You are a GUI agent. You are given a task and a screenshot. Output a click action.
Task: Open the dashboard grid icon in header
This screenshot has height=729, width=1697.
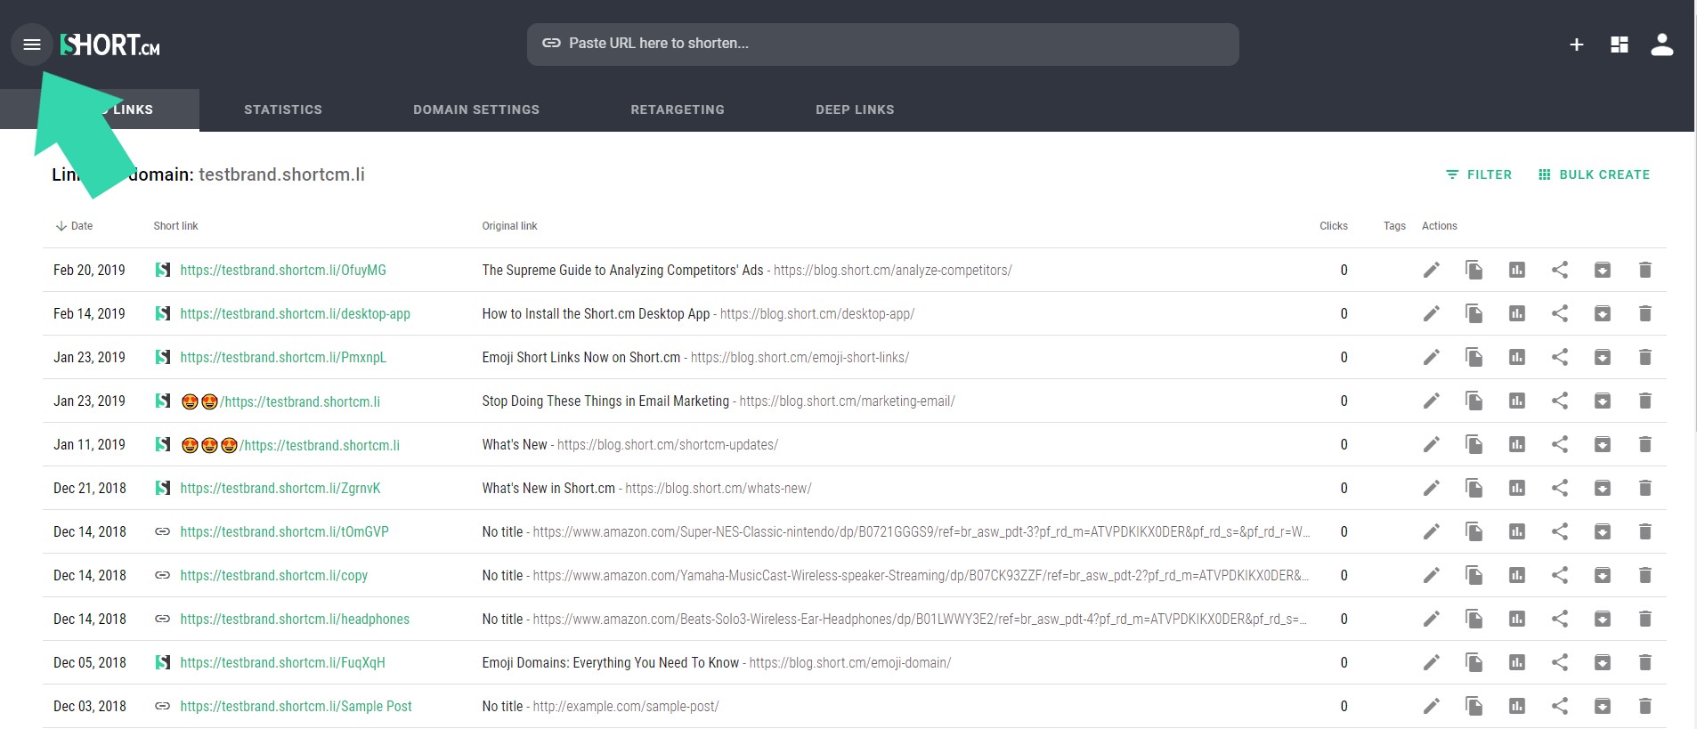[x=1620, y=45]
